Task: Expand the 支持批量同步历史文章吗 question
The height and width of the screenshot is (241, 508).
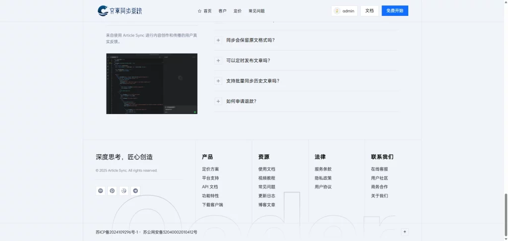Action: point(306,81)
